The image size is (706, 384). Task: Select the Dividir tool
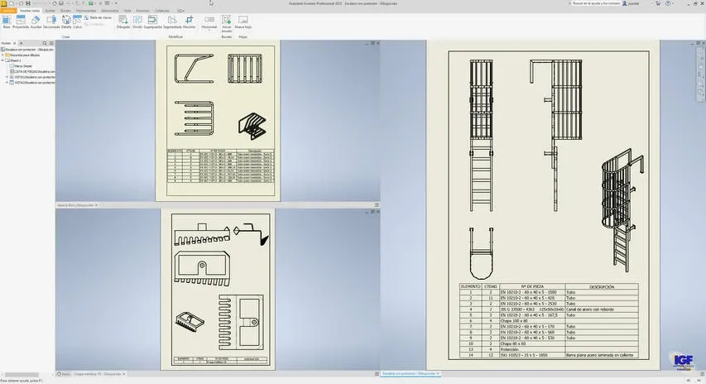137,22
